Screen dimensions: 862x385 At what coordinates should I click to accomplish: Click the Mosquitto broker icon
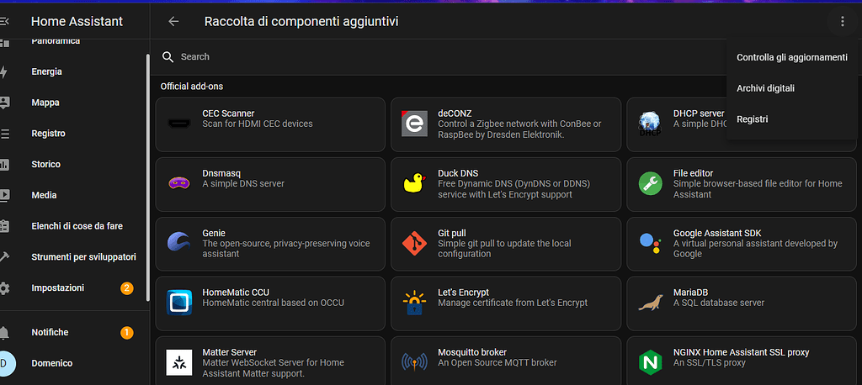413,363
